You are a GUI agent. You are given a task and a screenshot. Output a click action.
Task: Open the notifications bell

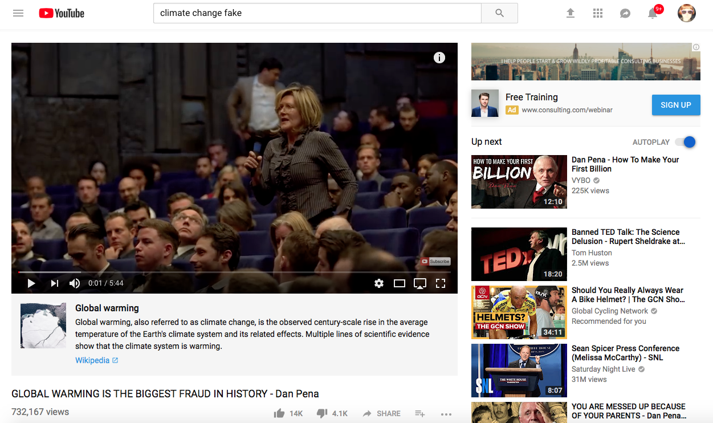653,13
